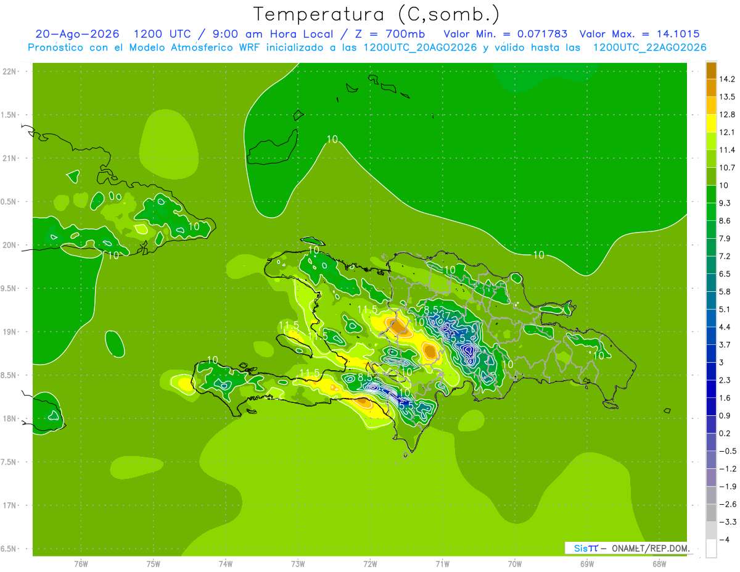This screenshot has height=572, width=740.
Task: Pick the legend swatch between 10.7 and 10
Action: coord(711,176)
